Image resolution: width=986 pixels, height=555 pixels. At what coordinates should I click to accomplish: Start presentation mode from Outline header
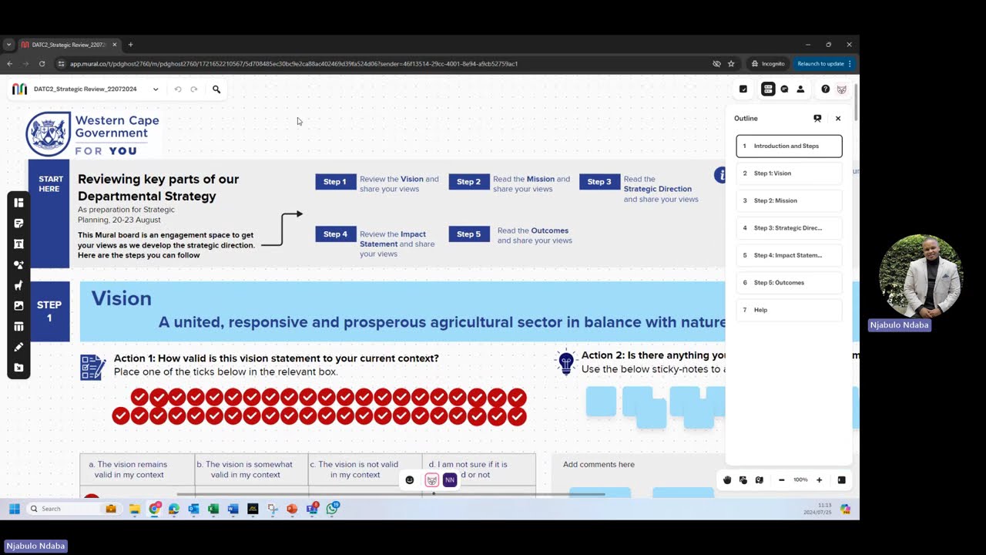pyautogui.click(x=817, y=118)
